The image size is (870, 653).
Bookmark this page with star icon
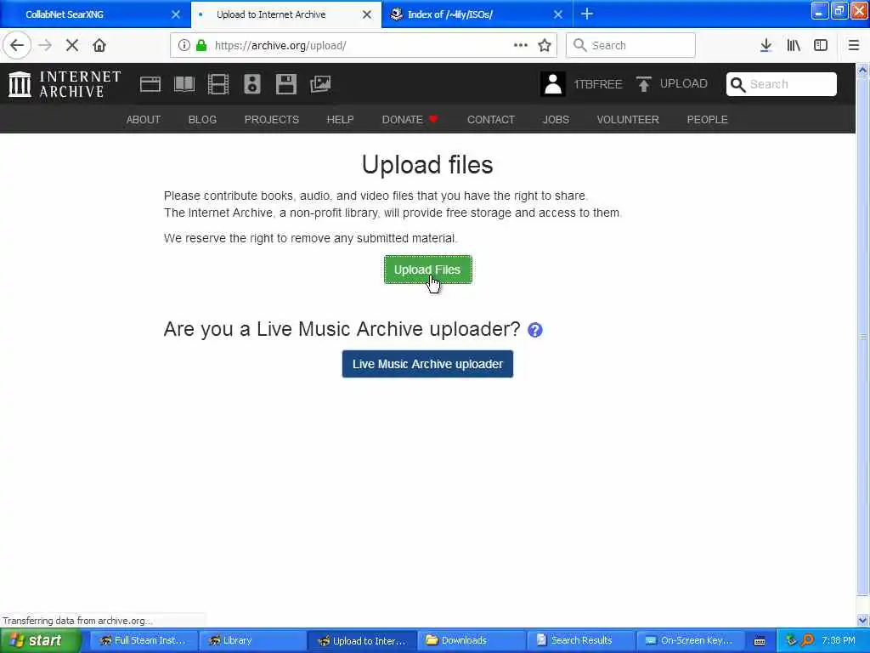(545, 46)
